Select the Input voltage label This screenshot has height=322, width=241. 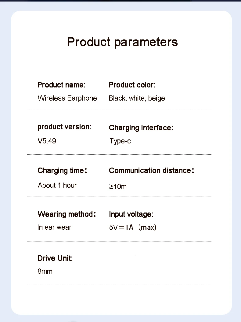pos(131,214)
